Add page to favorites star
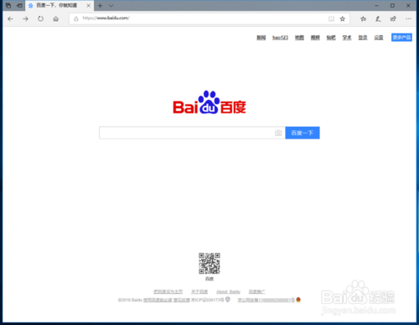The width and height of the screenshot is (419, 325). click(x=343, y=18)
